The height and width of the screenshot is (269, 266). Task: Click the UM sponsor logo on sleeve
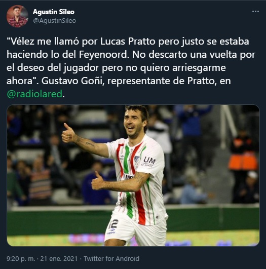click(x=149, y=161)
